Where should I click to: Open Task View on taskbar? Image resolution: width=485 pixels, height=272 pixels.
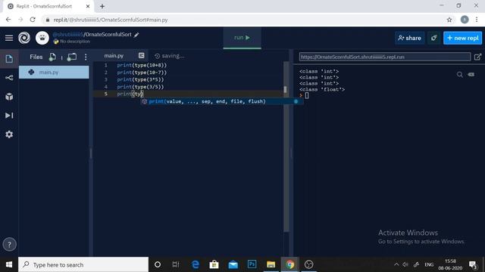click(176, 264)
